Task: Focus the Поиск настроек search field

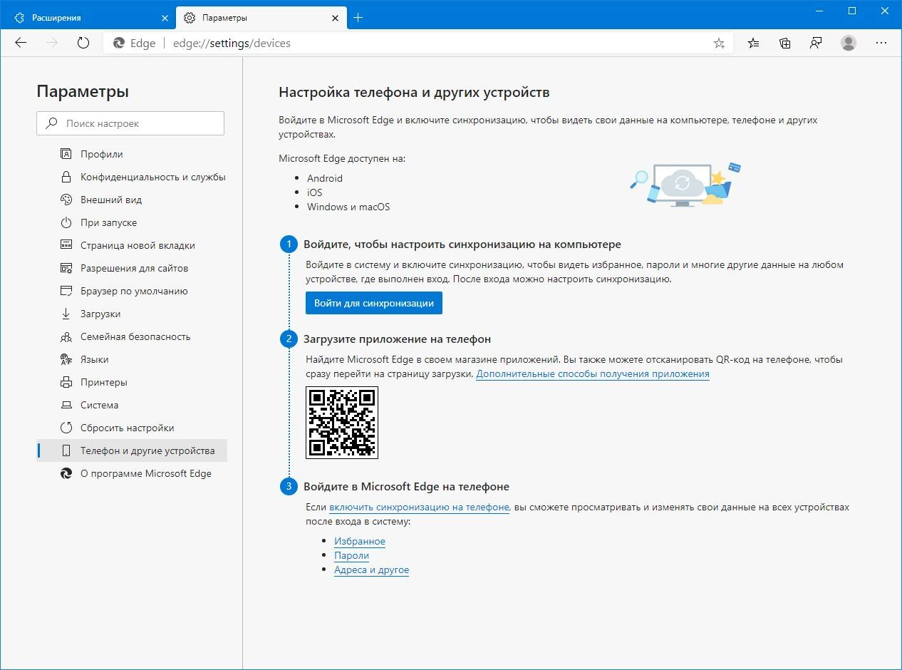Action: (130, 123)
